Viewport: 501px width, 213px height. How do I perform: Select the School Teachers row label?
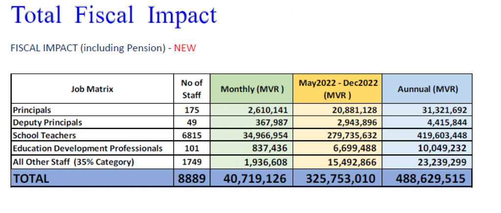pyautogui.click(x=44, y=135)
